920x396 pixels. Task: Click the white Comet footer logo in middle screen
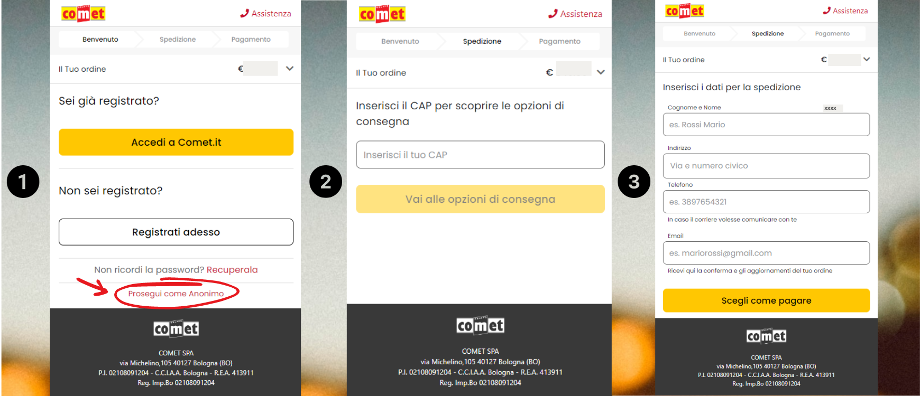(480, 325)
